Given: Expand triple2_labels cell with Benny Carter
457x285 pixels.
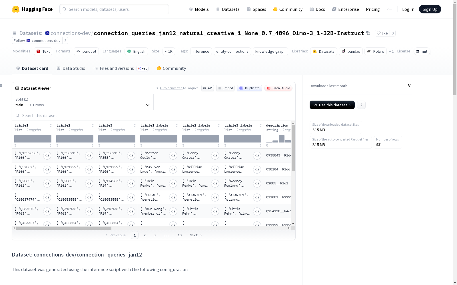Looking at the screenshot, I should pyautogui.click(x=215, y=156).
